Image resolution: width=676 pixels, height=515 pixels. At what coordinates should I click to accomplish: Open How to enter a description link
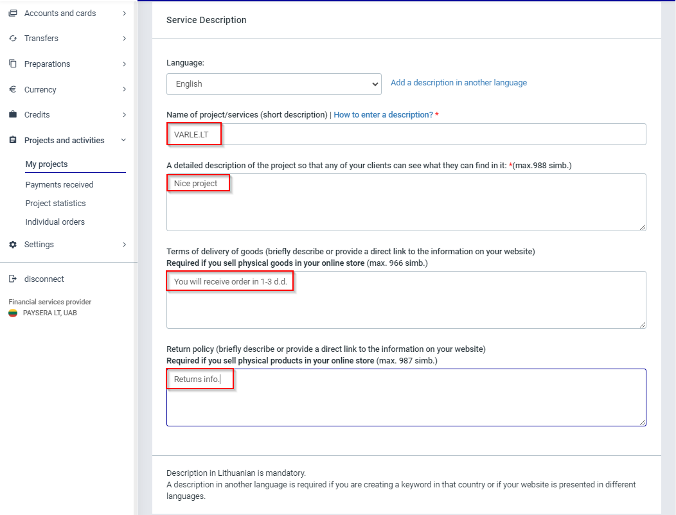click(x=383, y=114)
